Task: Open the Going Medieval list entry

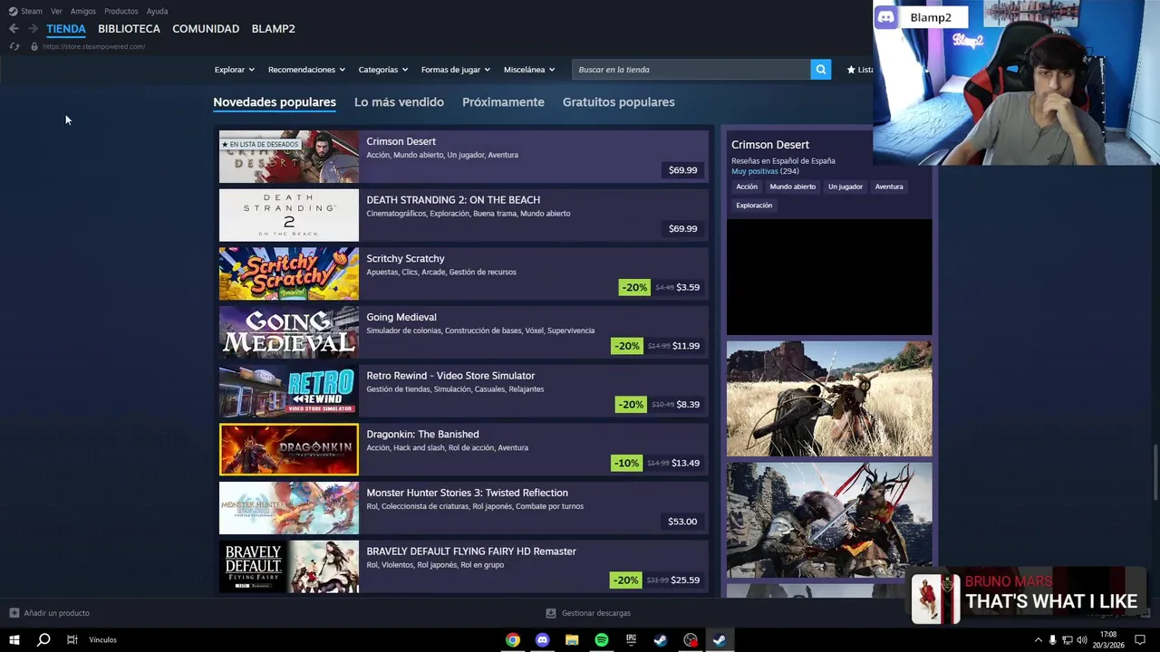Action: [464, 332]
